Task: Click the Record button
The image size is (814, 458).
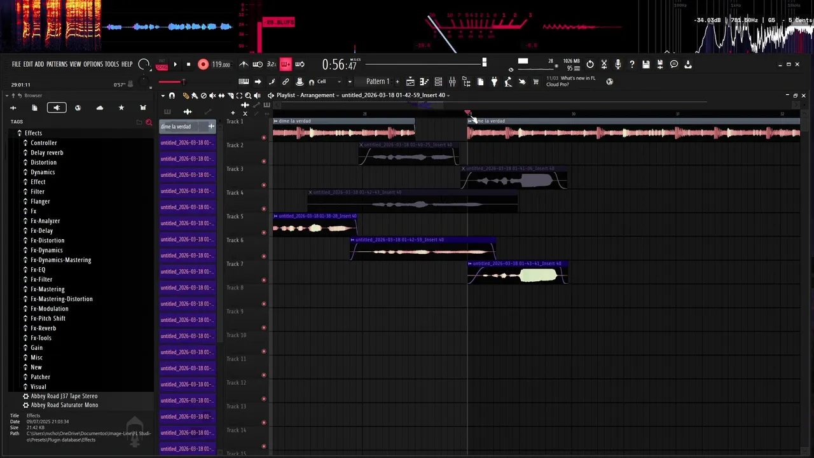Action: coord(203,64)
